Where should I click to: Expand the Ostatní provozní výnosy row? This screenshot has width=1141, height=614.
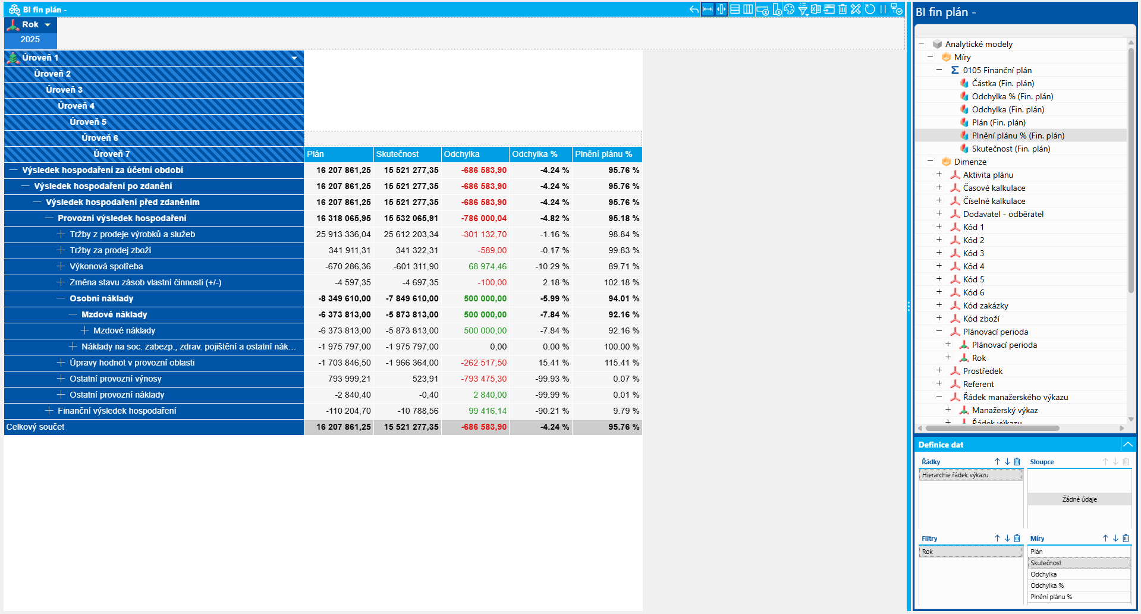pos(61,379)
